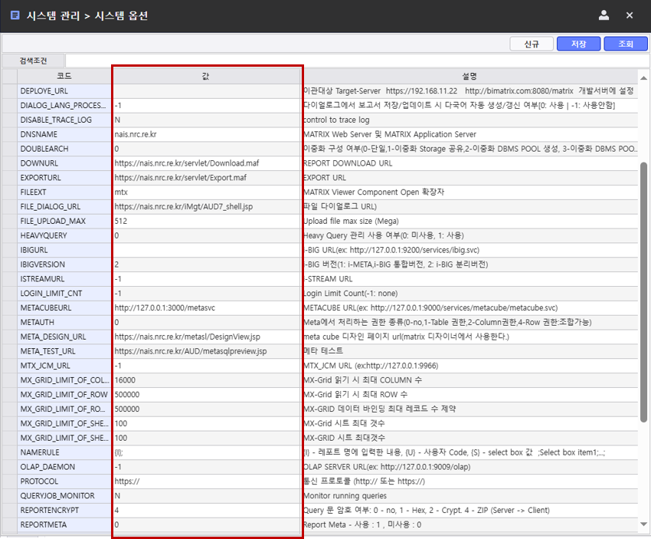Click the REPORTENCRYPT value cell
651x539 pixels.
tap(206, 510)
